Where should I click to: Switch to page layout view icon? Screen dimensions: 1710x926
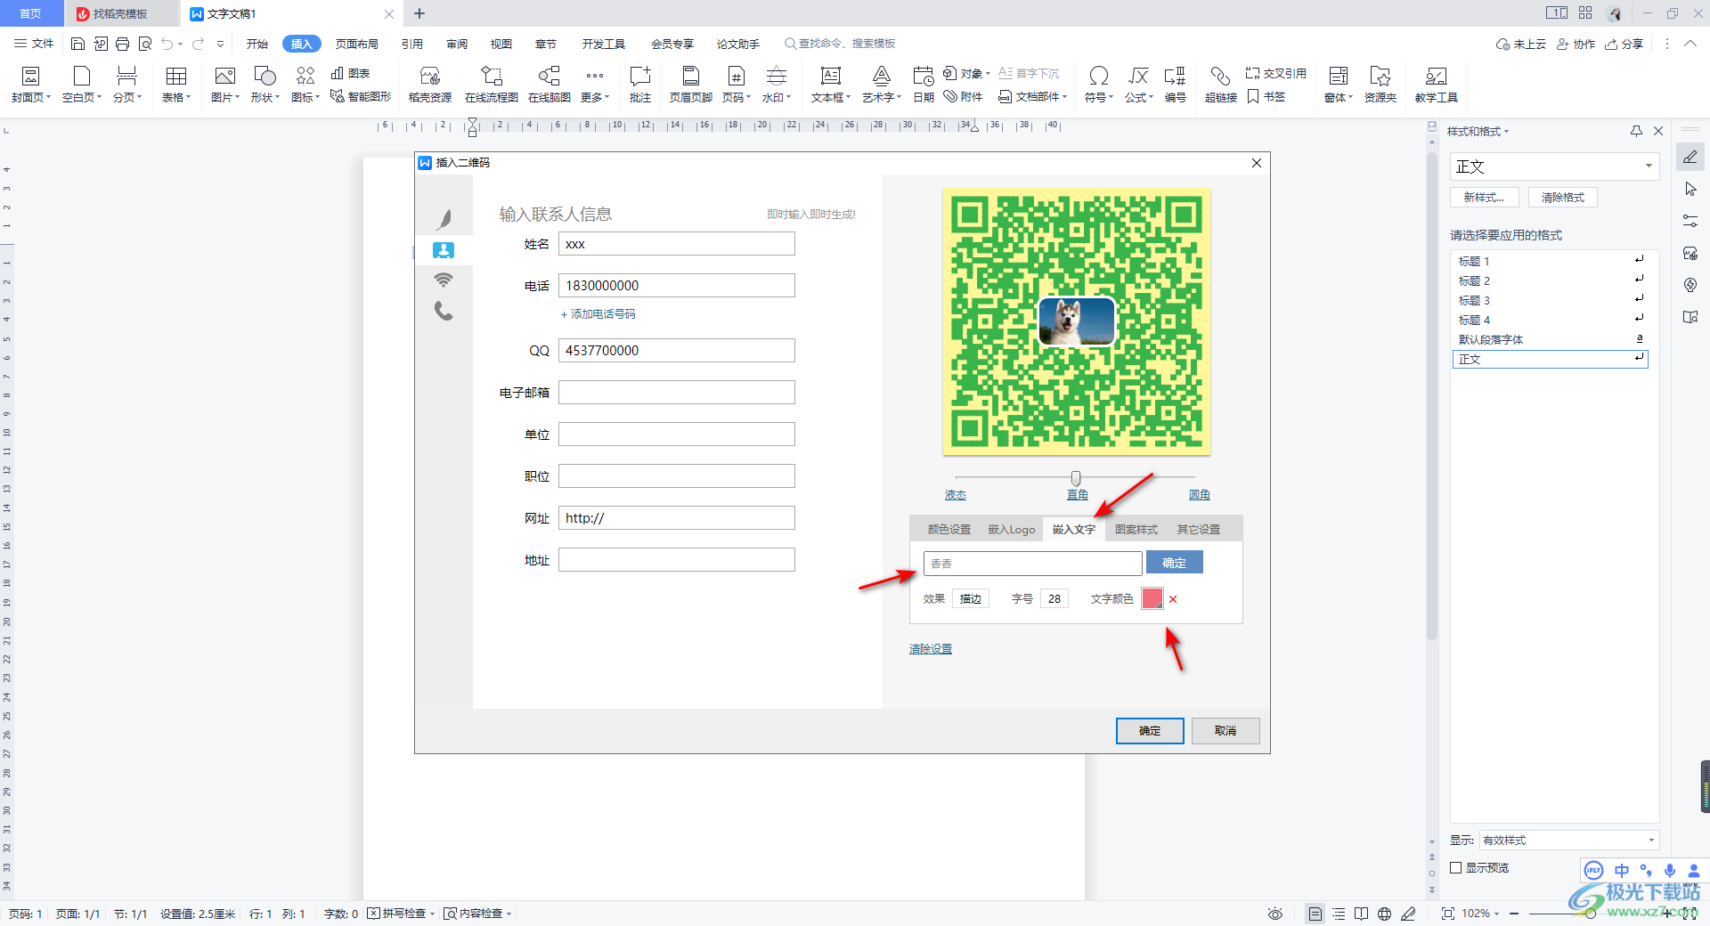click(1315, 914)
